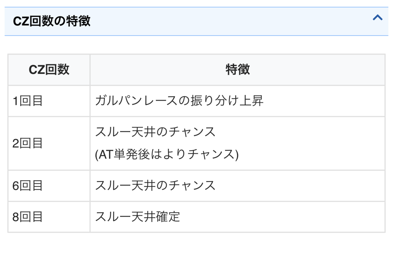Click the blue header bar of the accordion
The image size is (393, 255).
pos(196,21)
